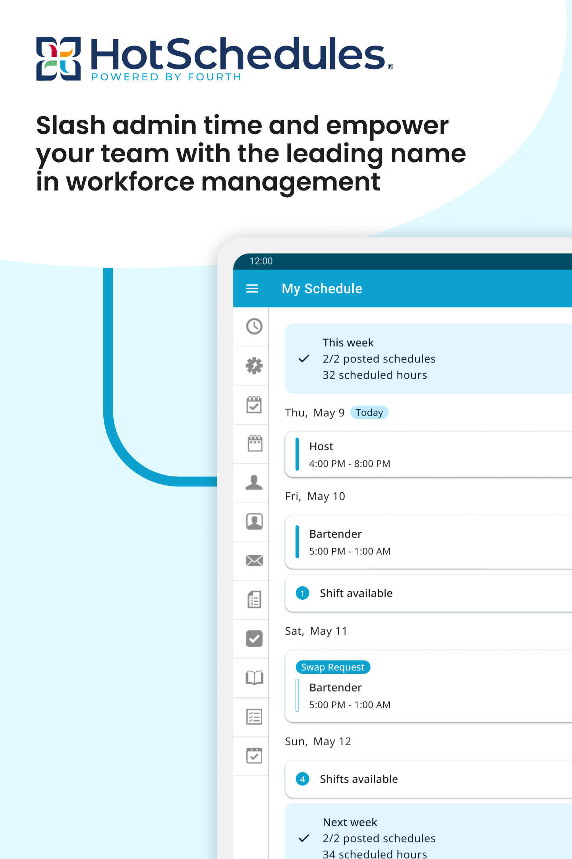Open the Sunday 4 Shifts available card
Viewport: 572px width, 859px height.
pos(429,779)
